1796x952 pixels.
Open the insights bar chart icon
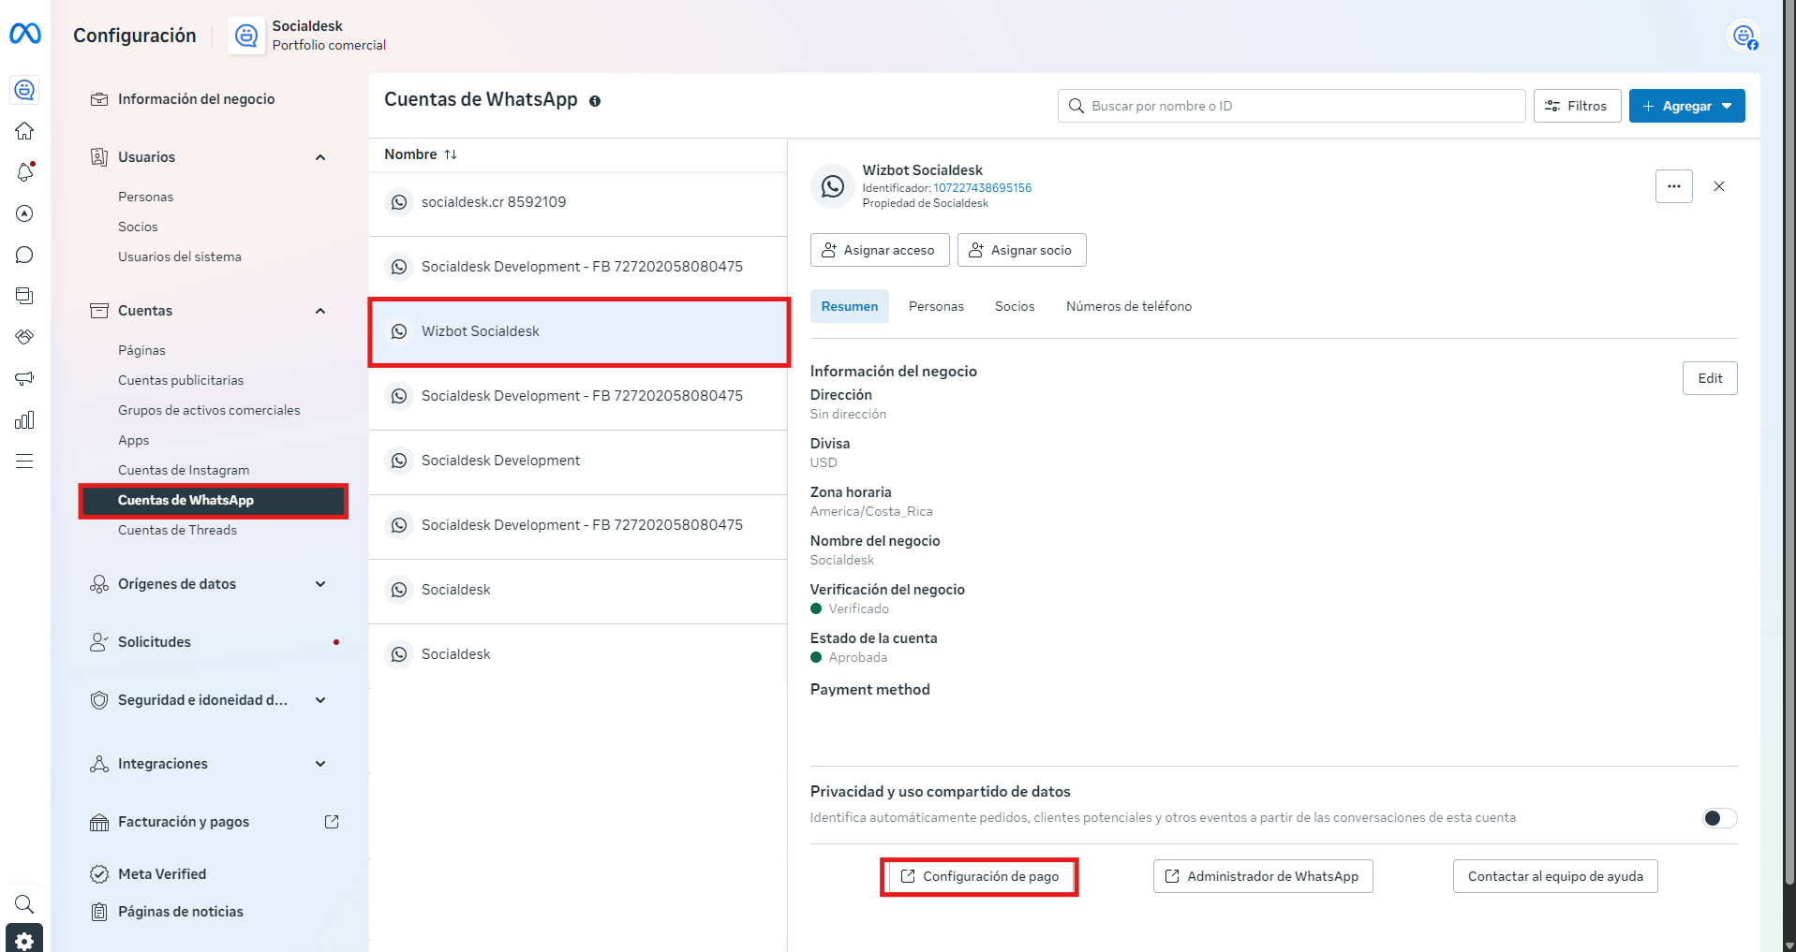pos(25,419)
